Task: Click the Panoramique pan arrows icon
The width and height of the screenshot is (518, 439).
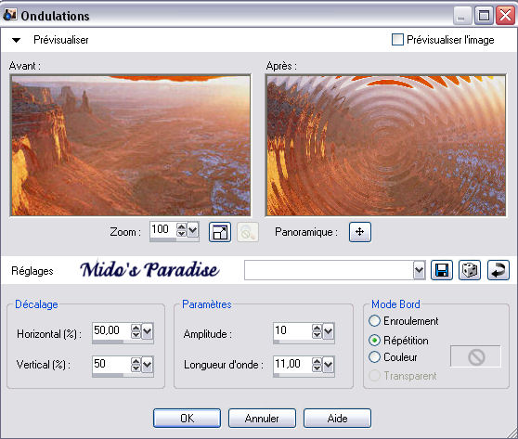Action: coord(360,232)
